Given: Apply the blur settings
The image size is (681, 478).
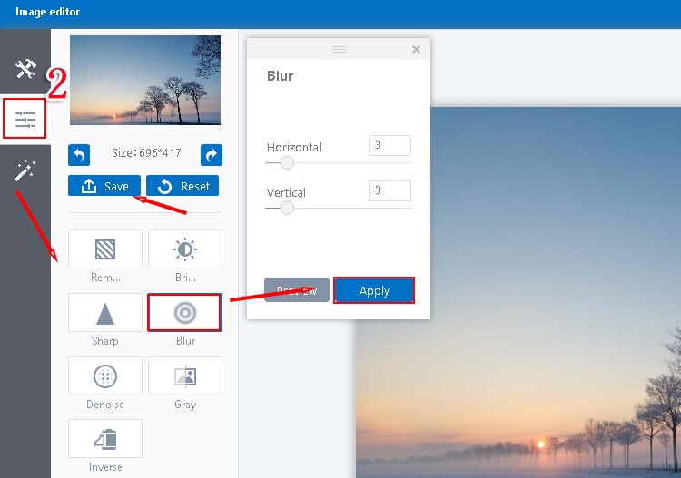Looking at the screenshot, I should tap(374, 290).
